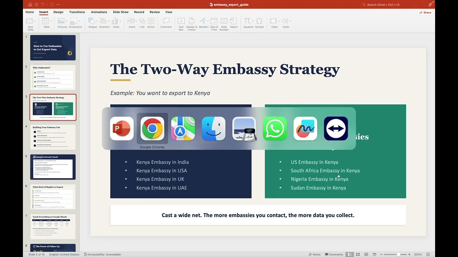Open the Home ribbon tab
The height and width of the screenshot is (257, 458).
[30, 12]
